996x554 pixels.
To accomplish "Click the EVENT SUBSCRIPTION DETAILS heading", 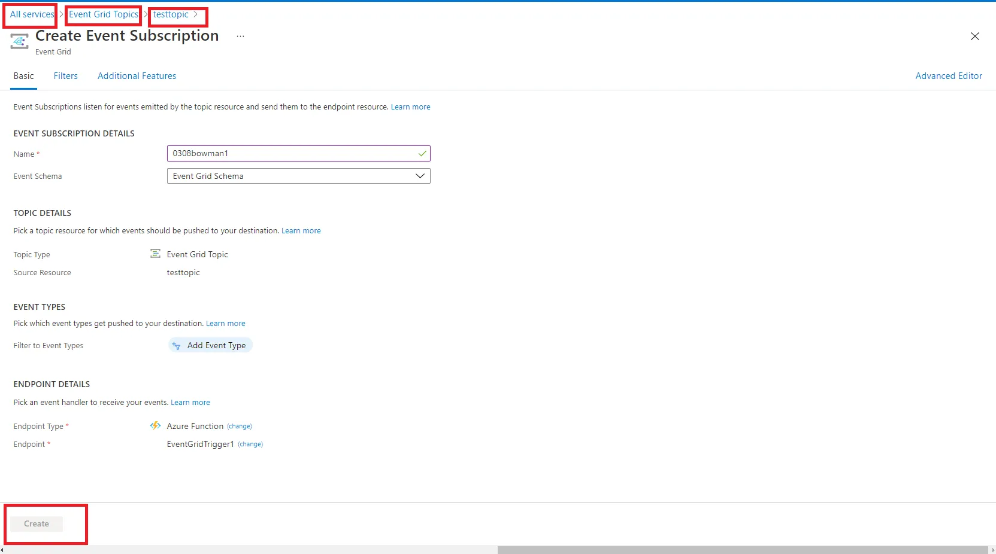I will click(x=74, y=134).
